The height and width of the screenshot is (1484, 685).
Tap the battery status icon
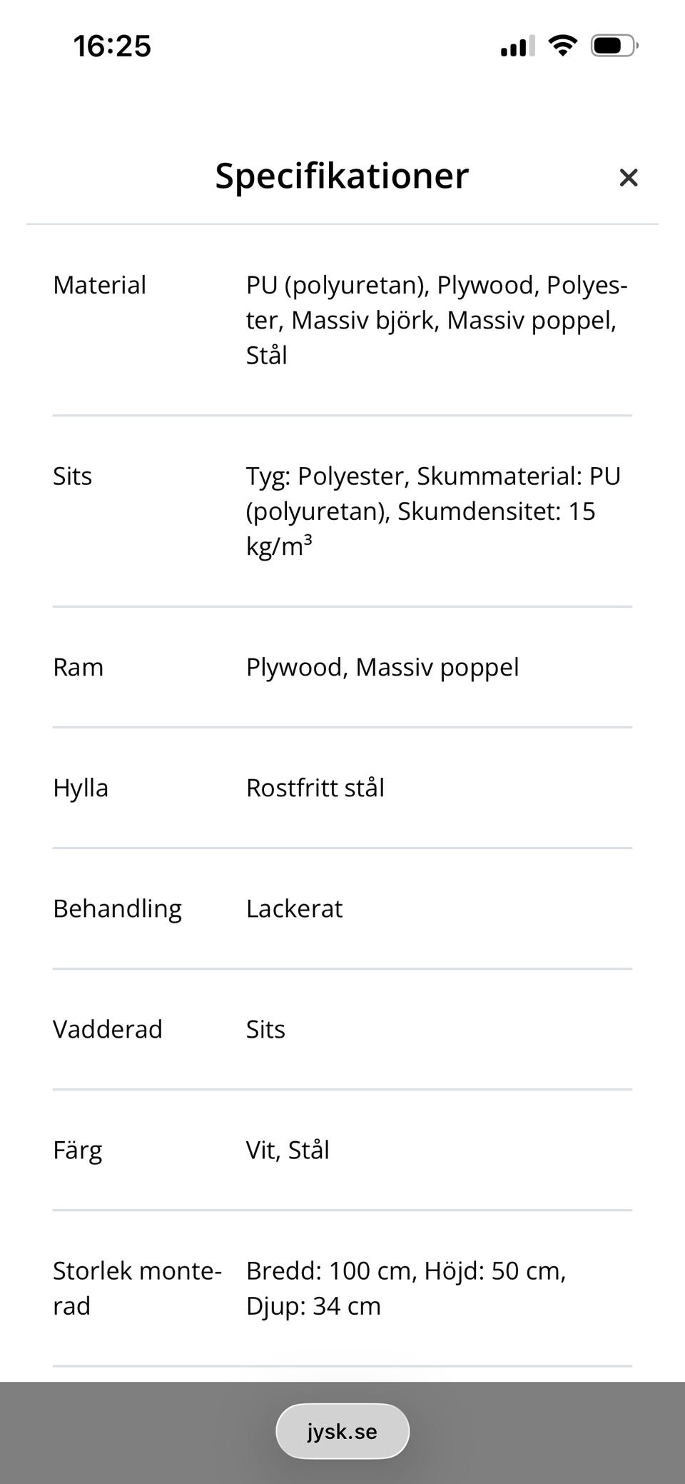pos(614,46)
